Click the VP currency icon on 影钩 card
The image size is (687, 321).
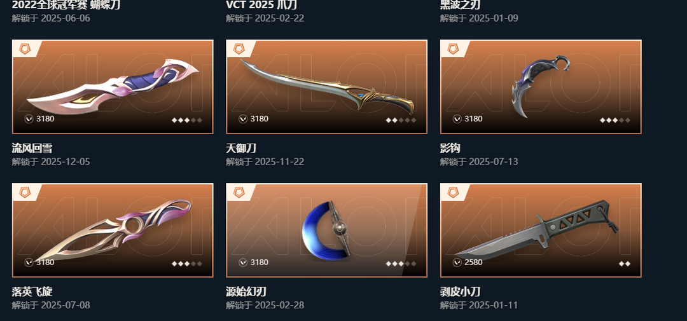[x=457, y=119]
